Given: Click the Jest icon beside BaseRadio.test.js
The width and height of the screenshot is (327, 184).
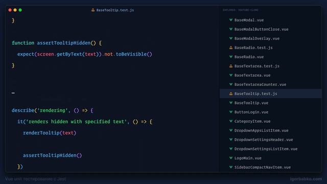Looking at the screenshot, I should point(231,48).
